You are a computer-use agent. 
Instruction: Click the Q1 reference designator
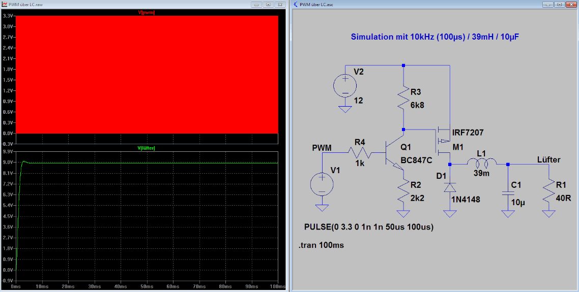(406, 147)
